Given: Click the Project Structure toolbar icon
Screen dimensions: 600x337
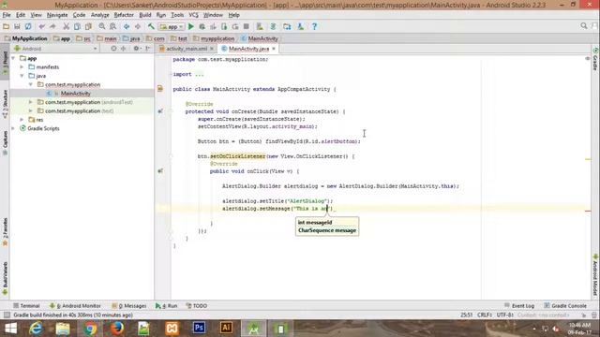Looking at the screenshot, I should point(287,26).
